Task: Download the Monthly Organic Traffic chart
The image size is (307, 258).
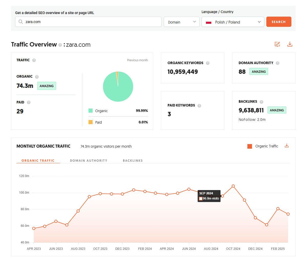Action: tap(287, 146)
